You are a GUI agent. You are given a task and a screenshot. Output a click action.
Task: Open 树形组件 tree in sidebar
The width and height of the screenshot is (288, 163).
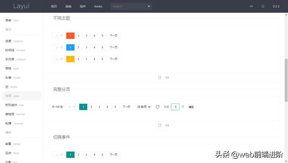coord(21,105)
